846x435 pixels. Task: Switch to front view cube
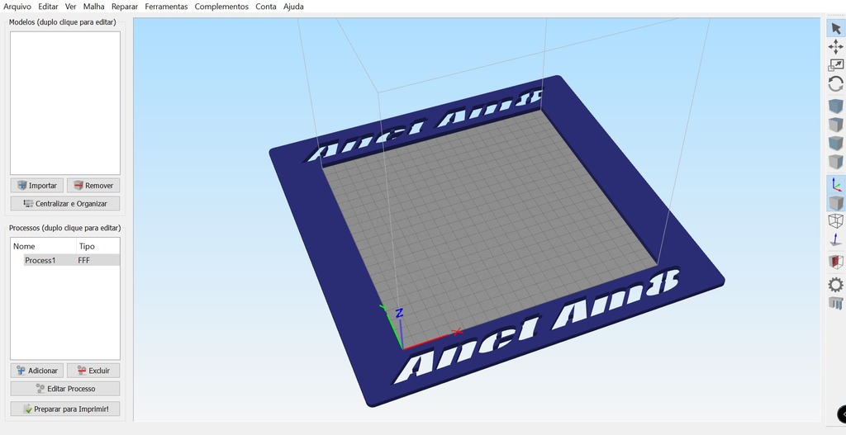[836, 143]
